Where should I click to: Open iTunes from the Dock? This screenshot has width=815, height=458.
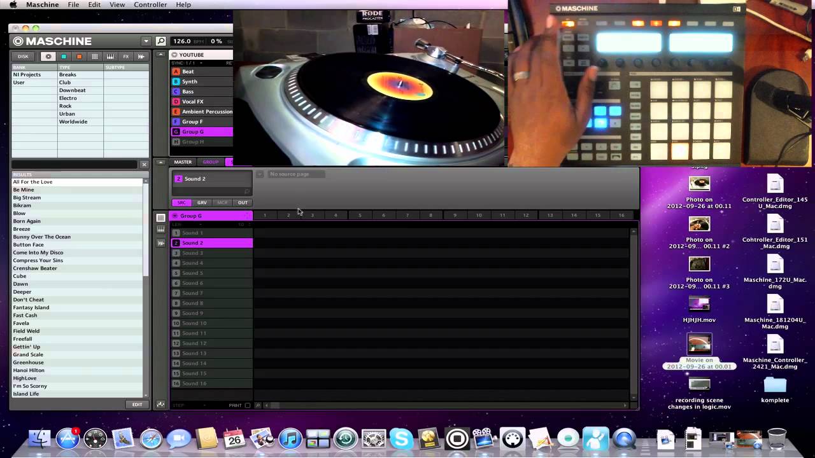[290, 438]
